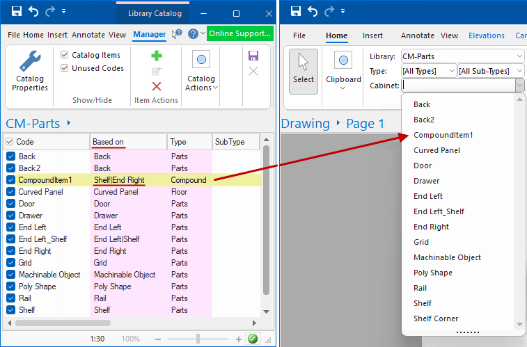This screenshot has width=527, height=347.
Task: Choose Curved Panel from the cabinet list
Action: pos(436,150)
